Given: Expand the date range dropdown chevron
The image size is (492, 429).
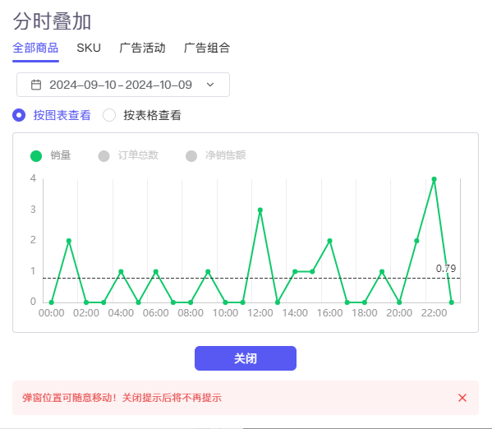Looking at the screenshot, I should click(210, 85).
